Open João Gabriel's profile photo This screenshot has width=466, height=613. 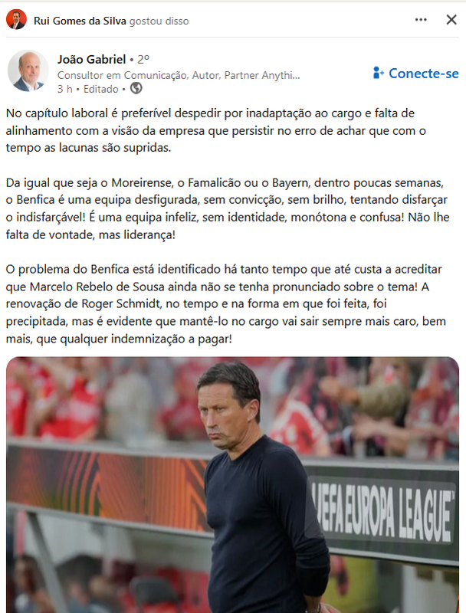(x=28, y=70)
